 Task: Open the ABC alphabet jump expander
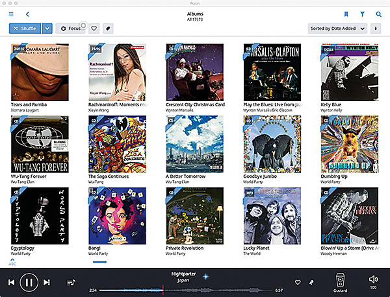coord(12,262)
